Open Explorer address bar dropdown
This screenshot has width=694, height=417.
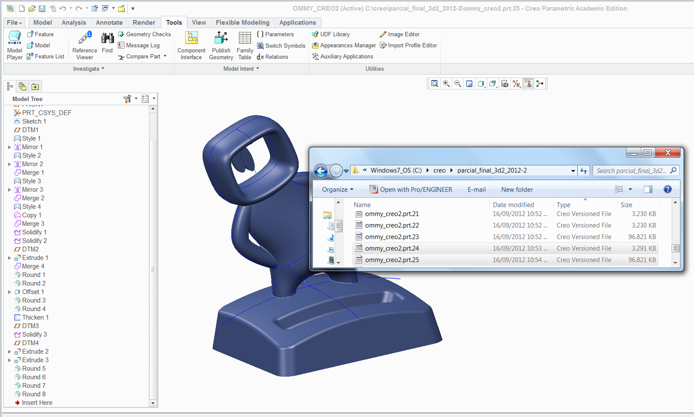pyautogui.click(x=573, y=171)
